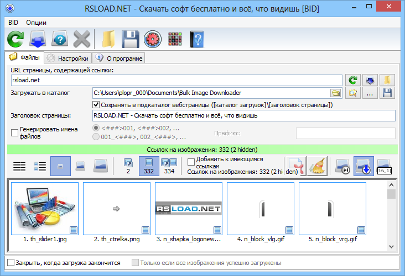Browse for folder in download directory field
The width and height of the screenshot is (405, 276).
pos(336,93)
